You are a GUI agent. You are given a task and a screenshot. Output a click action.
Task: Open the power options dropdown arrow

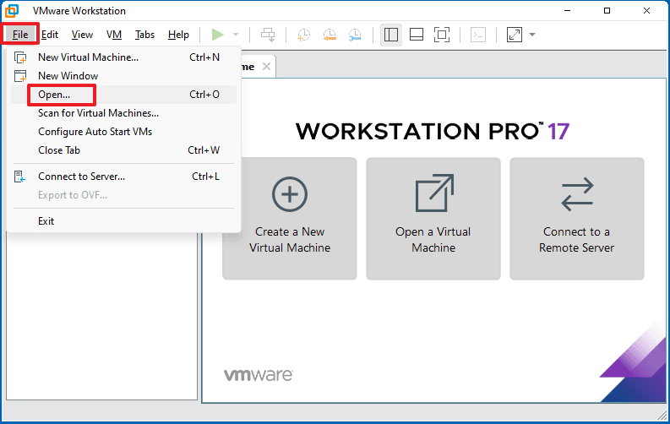click(235, 35)
